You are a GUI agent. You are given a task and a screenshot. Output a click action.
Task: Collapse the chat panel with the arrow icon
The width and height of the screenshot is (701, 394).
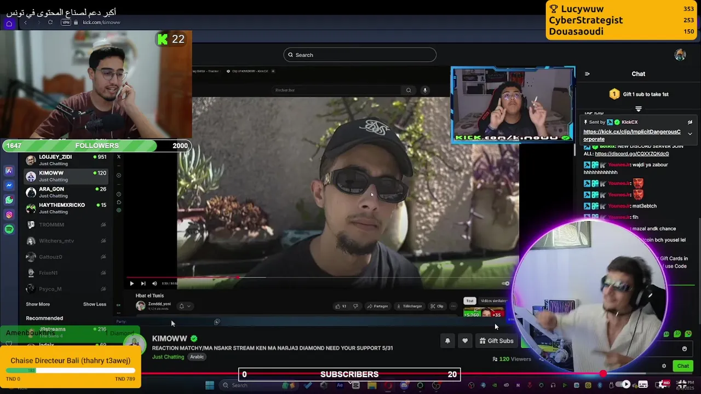[x=587, y=74]
